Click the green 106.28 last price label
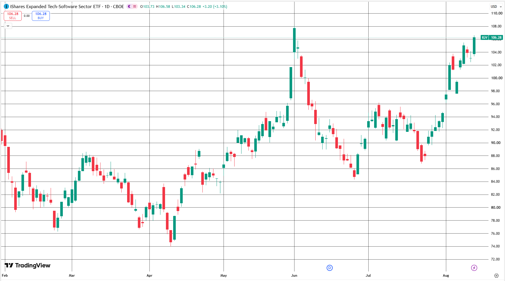The width and height of the screenshot is (505, 281). coord(496,38)
